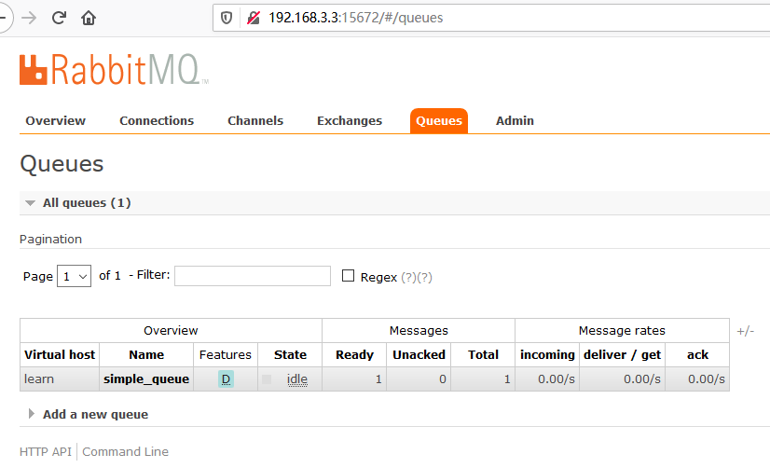Click the insecure connection padlock icon
The image size is (770, 468).
point(252,18)
